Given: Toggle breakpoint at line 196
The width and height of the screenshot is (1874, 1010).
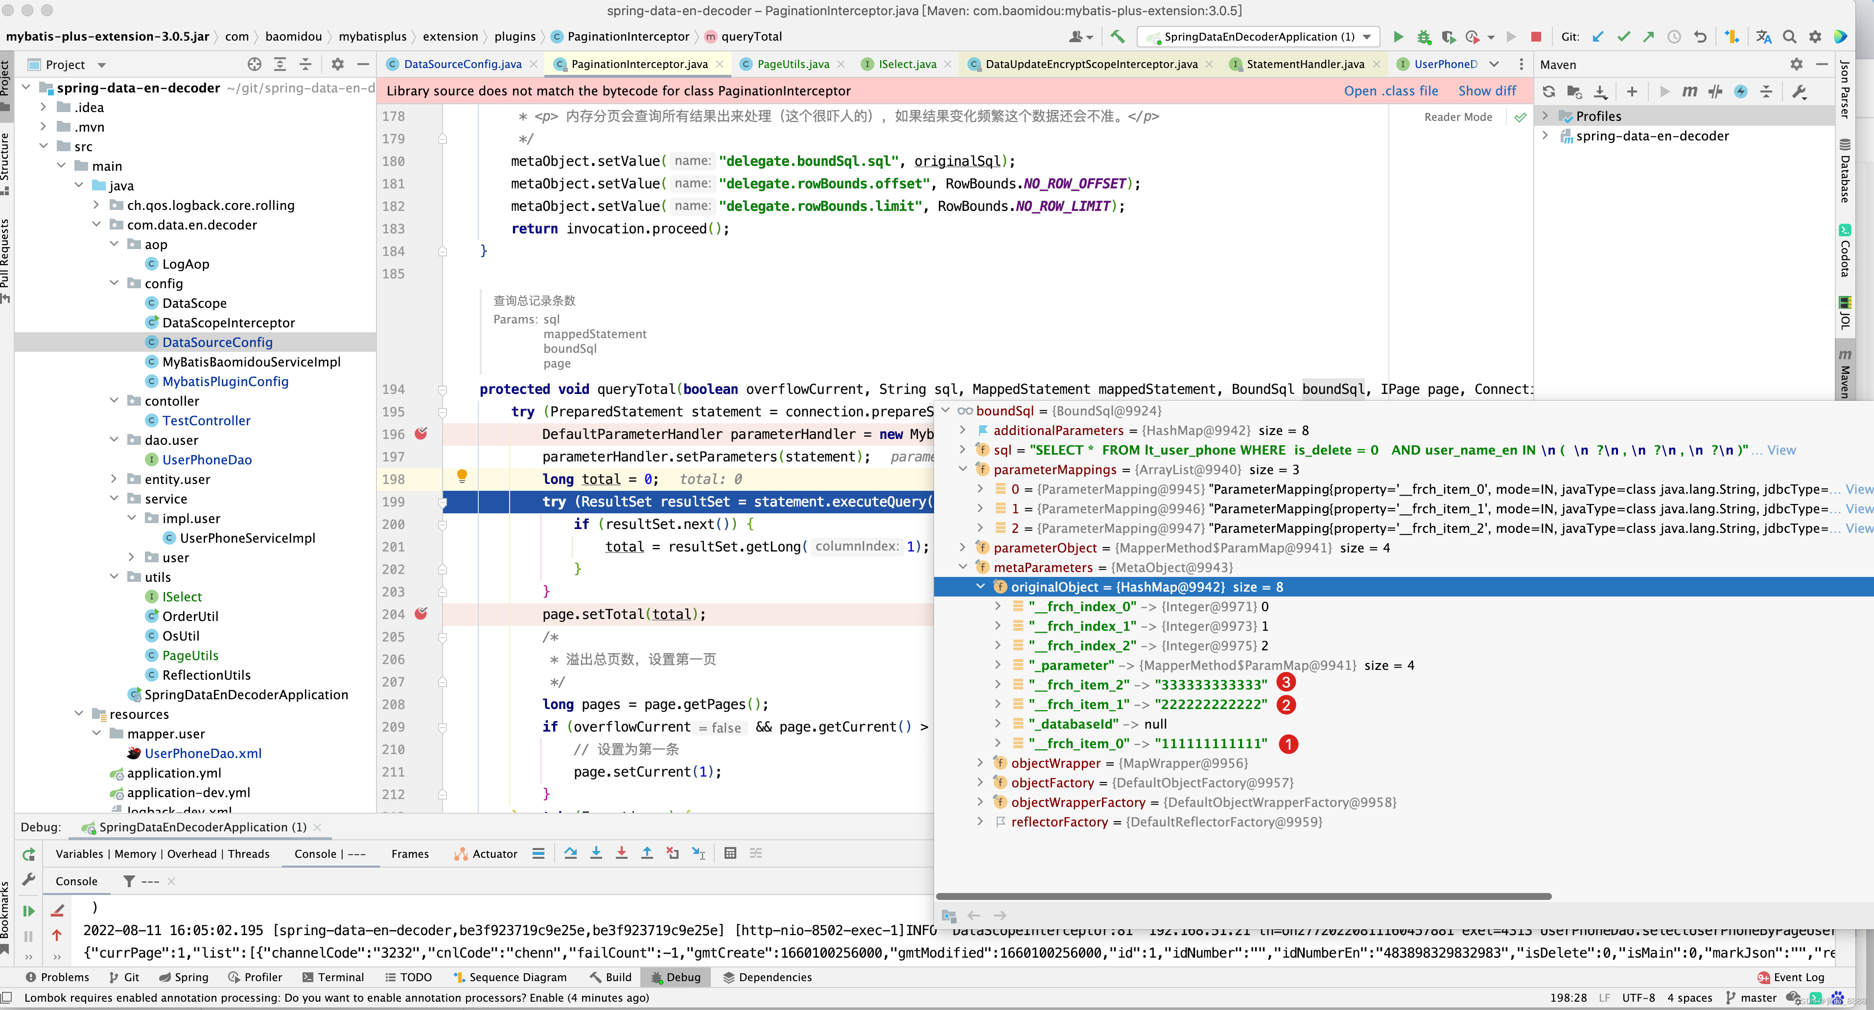Looking at the screenshot, I should click(421, 434).
